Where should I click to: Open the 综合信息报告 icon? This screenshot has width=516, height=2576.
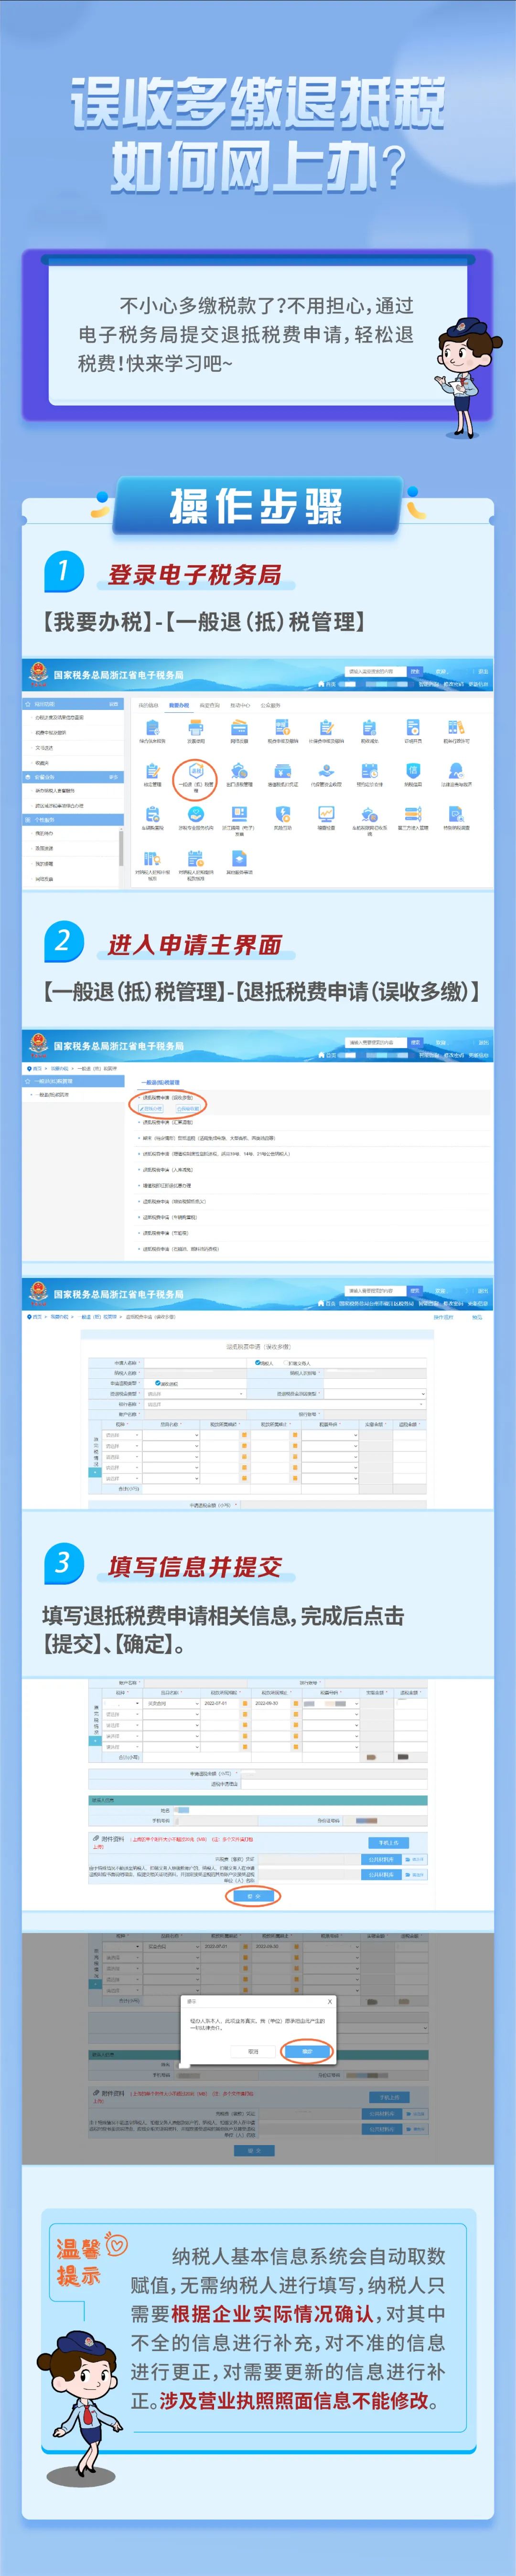click(x=152, y=730)
